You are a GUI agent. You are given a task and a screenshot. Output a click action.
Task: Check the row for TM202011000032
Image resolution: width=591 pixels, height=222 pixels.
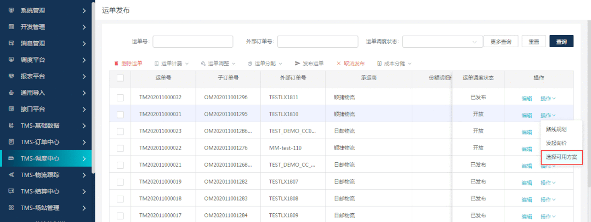120,98
